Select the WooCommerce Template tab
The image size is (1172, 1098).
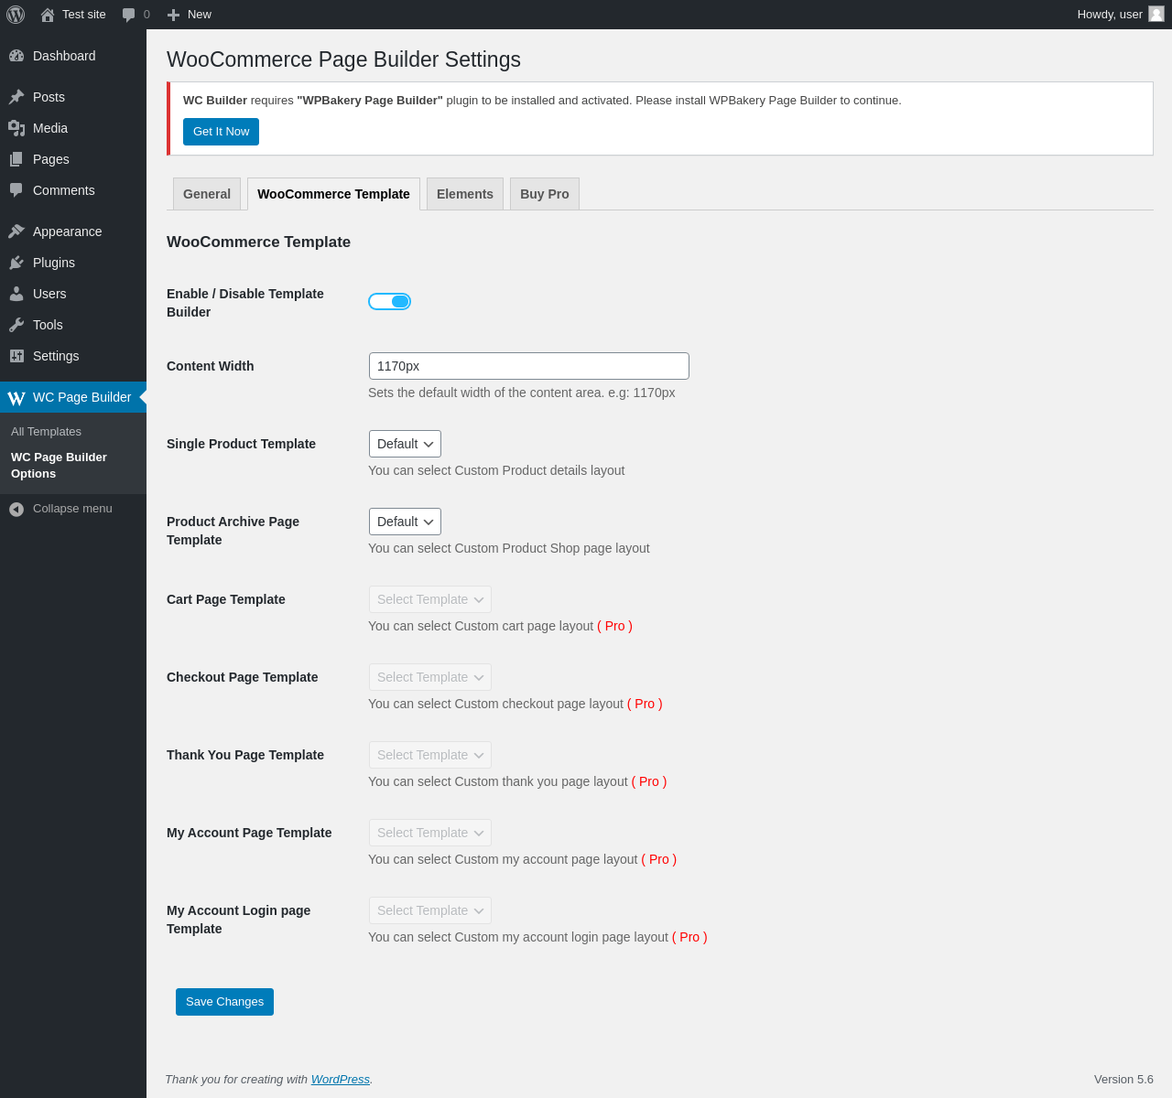[333, 194]
